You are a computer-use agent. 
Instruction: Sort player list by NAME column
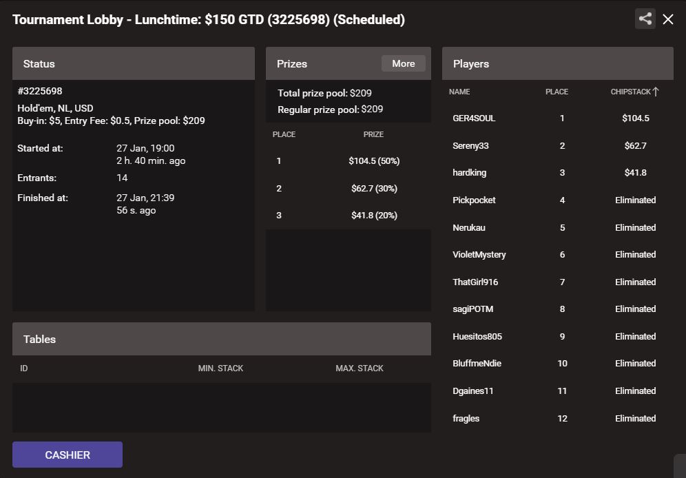coord(459,92)
